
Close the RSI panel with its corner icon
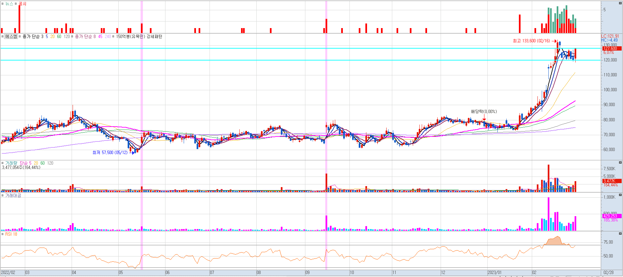[620, 233]
